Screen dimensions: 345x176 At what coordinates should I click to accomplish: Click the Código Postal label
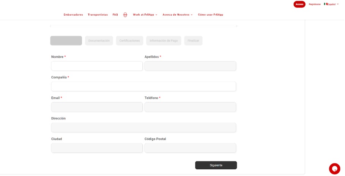(x=155, y=139)
